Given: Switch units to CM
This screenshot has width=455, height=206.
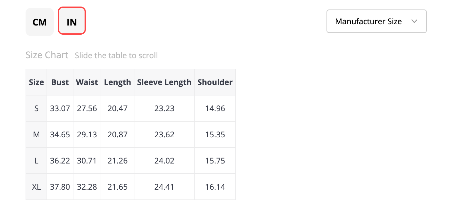Looking at the screenshot, I should point(40,22).
